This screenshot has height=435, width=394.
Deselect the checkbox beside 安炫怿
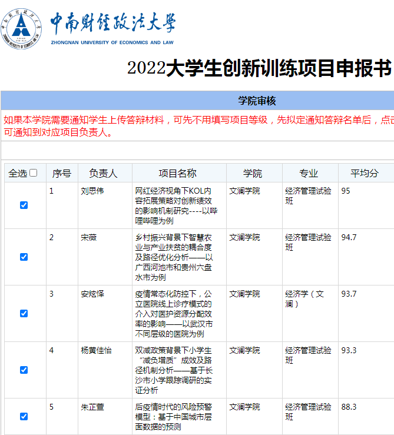coord(24,313)
